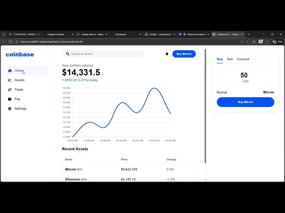Click the $9,642.225 Bitcoin price

tap(129, 170)
